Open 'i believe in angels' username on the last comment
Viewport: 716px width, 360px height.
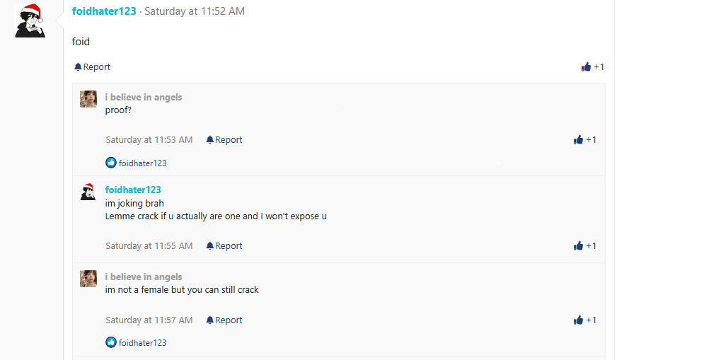144,277
